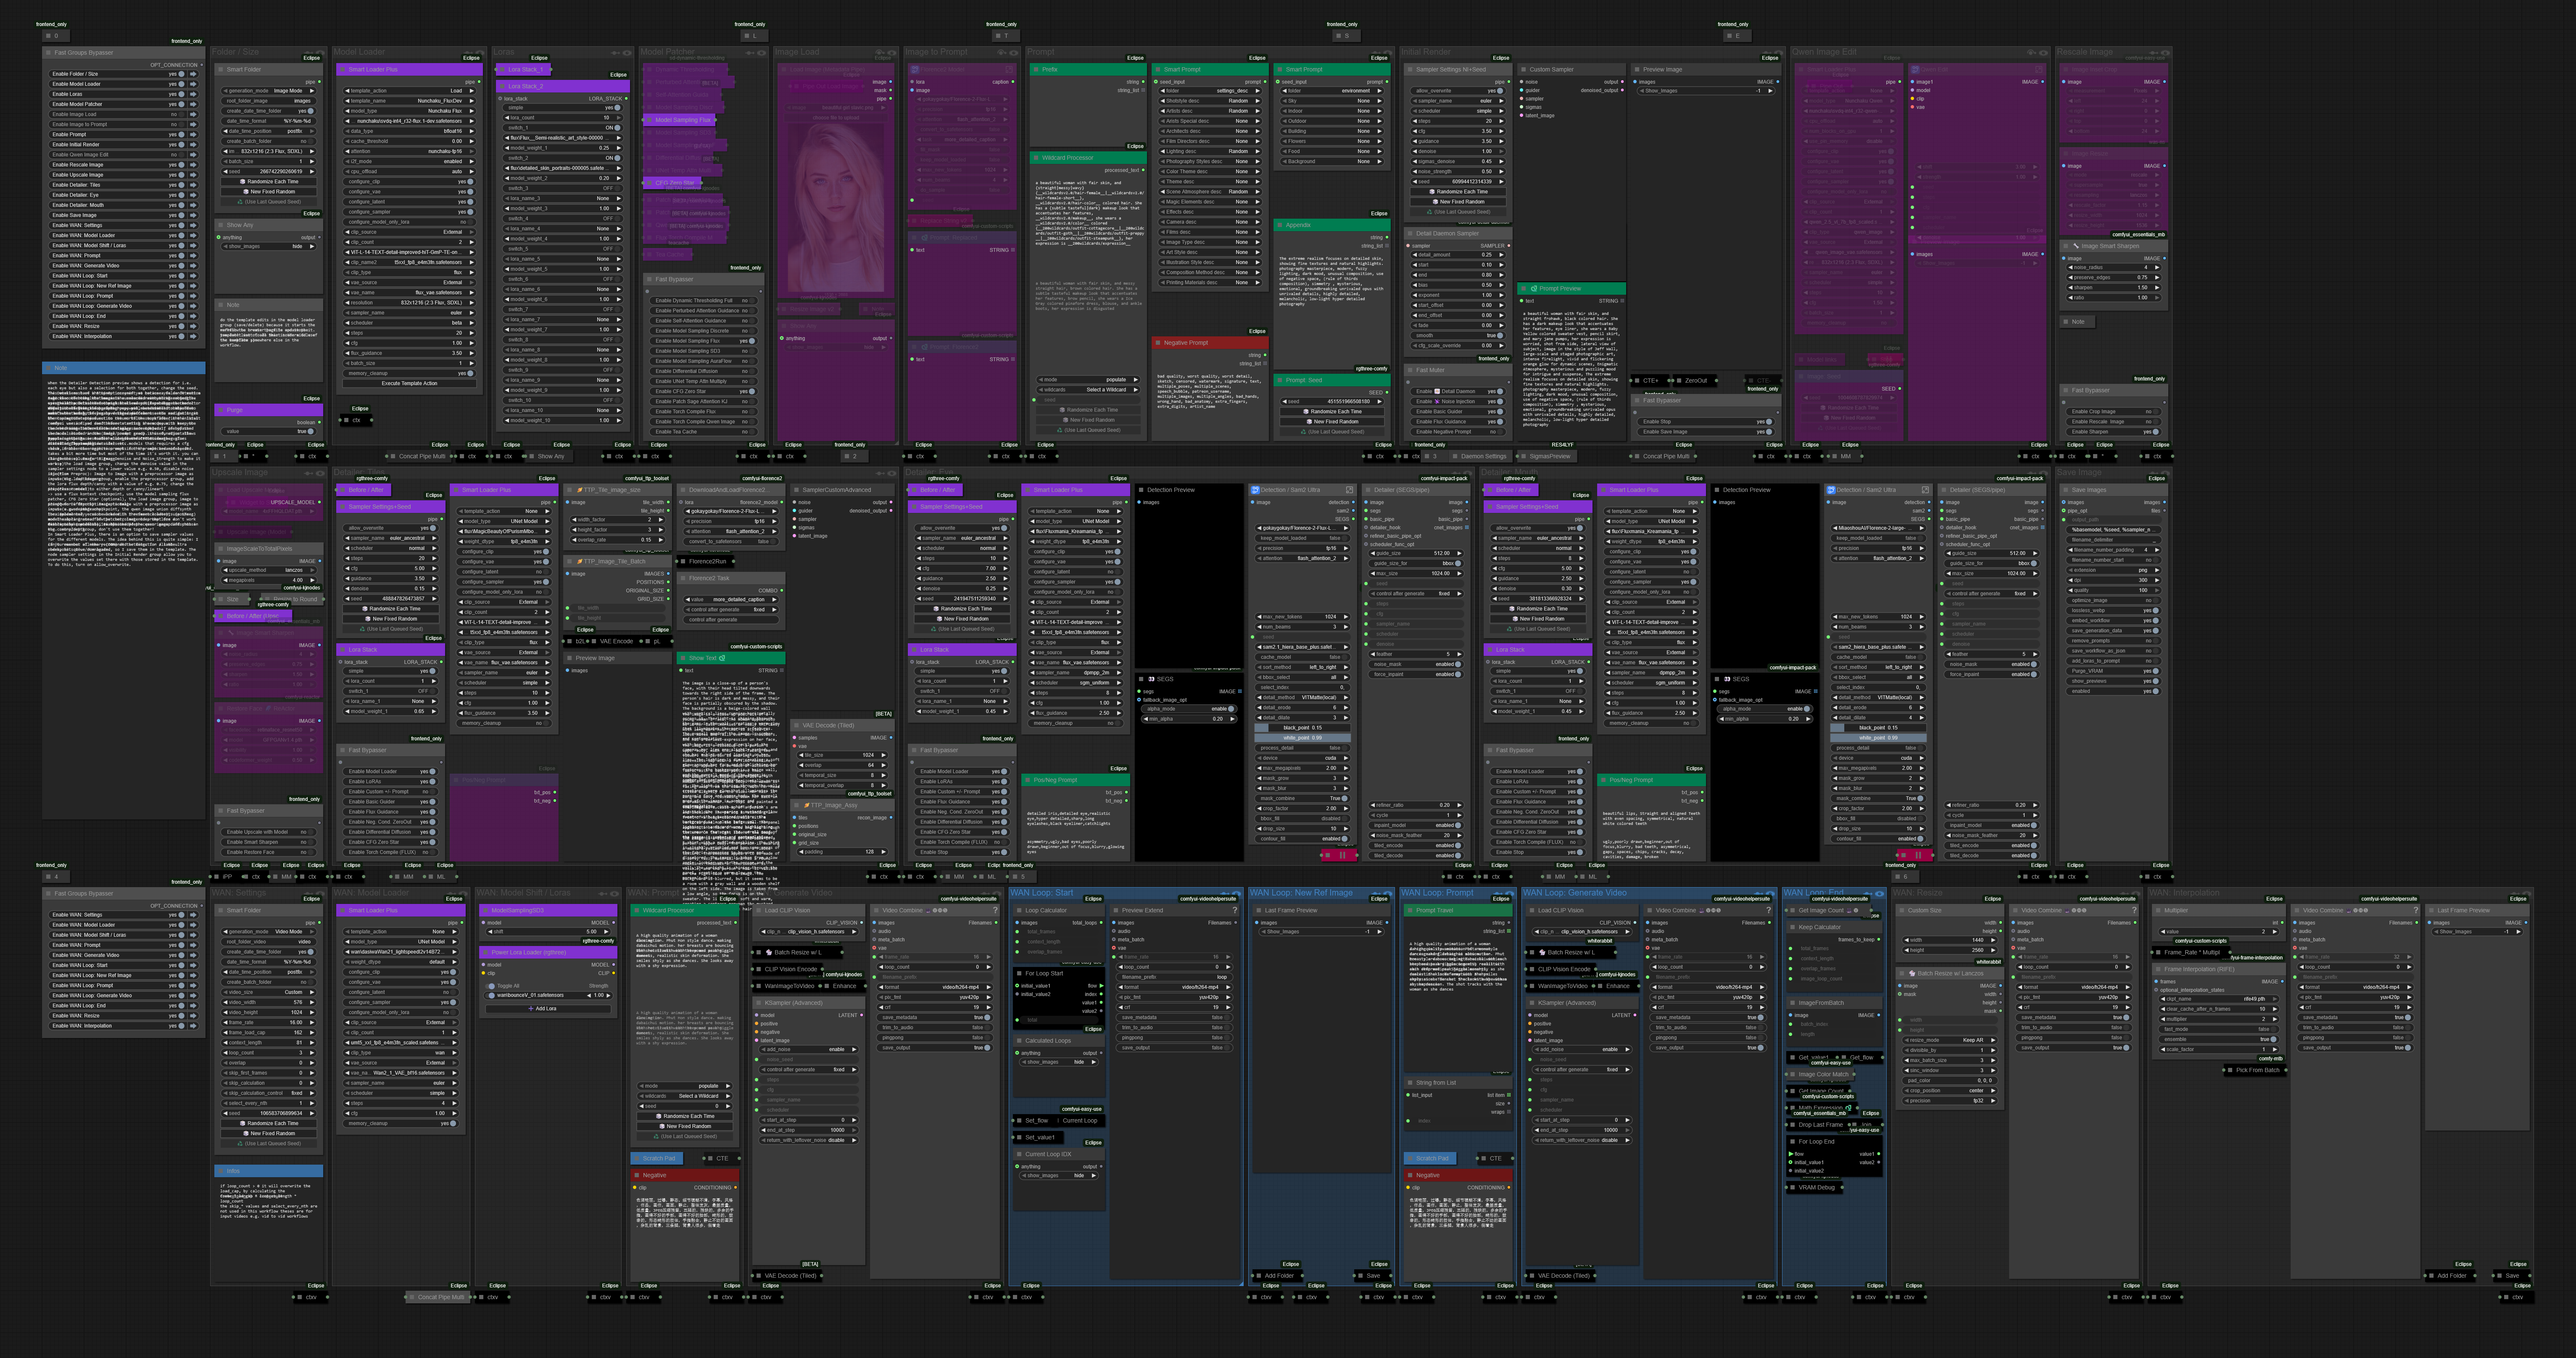Click the go-to arrow beside Enable Upscale Image
The width and height of the screenshot is (2576, 1358).
[193, 175]
